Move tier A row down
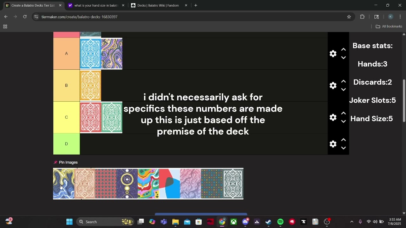This screenshot has height=228, width=406. click(x=344, y=58)
